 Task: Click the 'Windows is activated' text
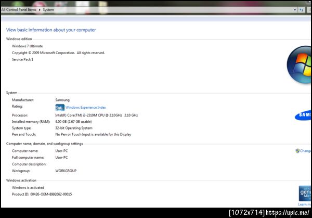[x=28, y=187]
